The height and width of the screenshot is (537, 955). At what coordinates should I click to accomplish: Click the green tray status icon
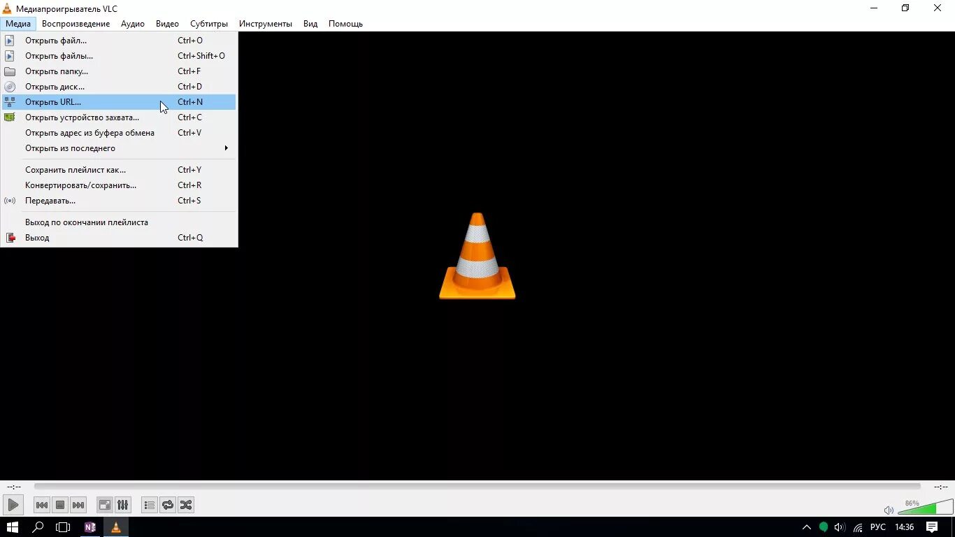[824, 527]
